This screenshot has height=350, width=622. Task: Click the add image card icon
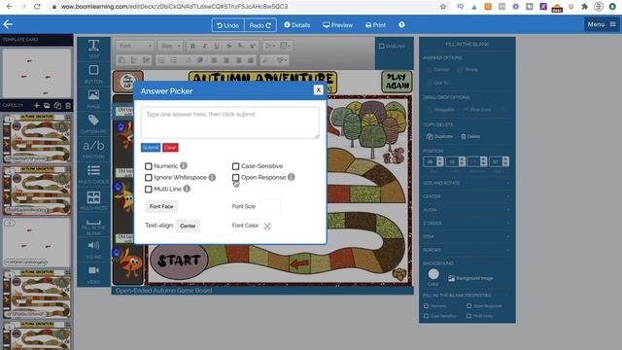tap(47, 105)
